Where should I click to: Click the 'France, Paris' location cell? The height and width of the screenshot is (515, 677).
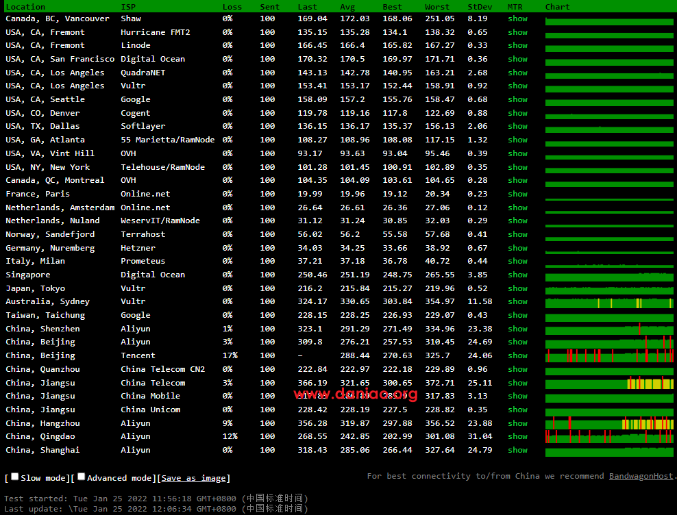click(38, 194)
